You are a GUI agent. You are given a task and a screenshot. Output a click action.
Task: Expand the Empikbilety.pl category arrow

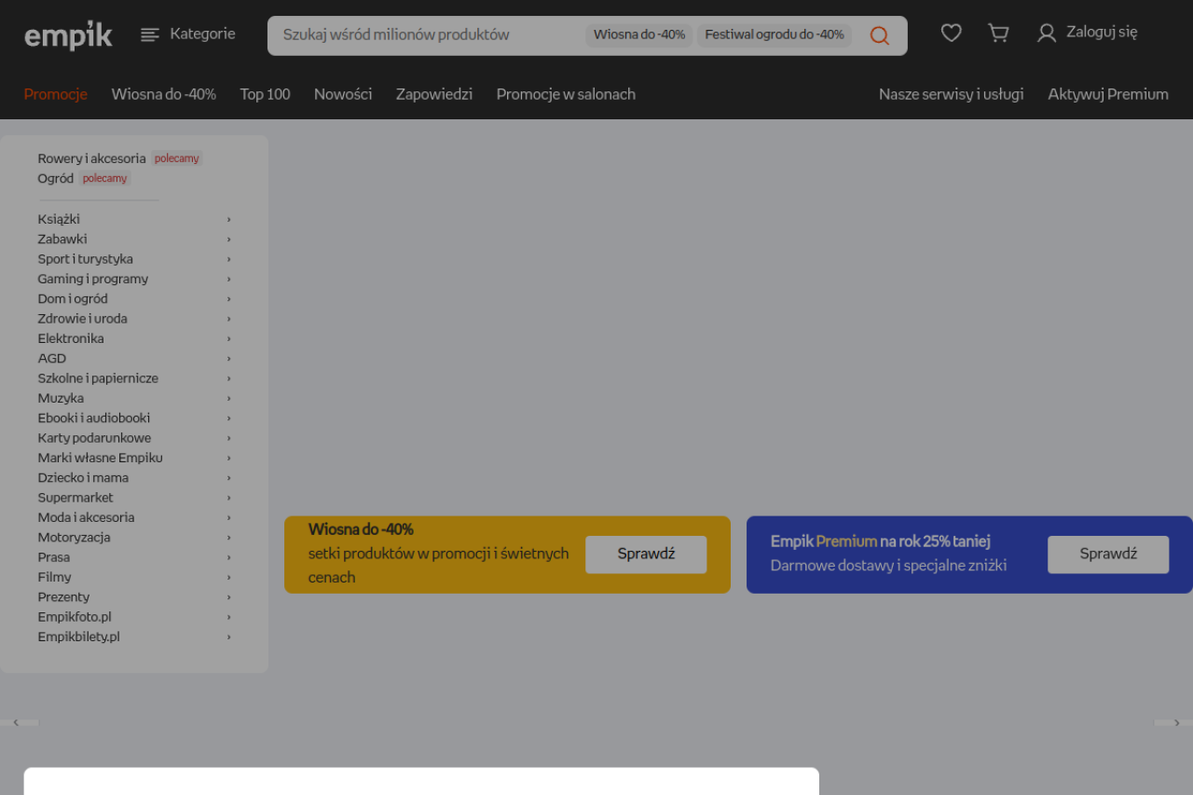tap(228, 637)
